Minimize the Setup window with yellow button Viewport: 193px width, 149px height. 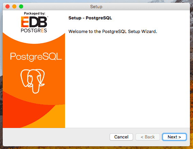tap(14, 6)
